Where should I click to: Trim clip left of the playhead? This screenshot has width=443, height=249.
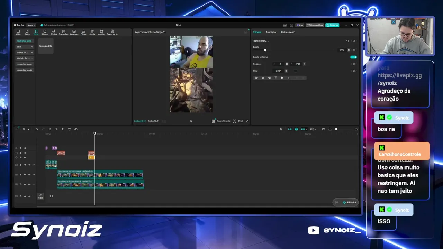click(x=56, y=129)
